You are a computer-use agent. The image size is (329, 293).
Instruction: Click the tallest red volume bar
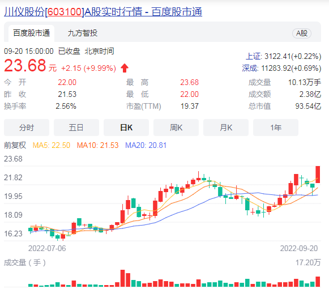[x=122, y=278]
